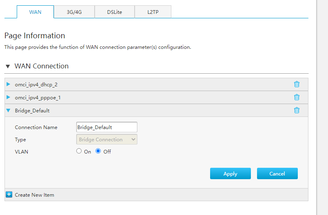Cancel the connection changes
The image size is (328, 215).
pos(277,173)
